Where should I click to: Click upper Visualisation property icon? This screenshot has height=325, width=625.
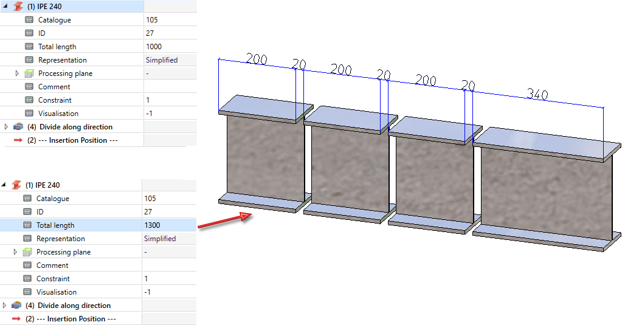pos(29,113)
